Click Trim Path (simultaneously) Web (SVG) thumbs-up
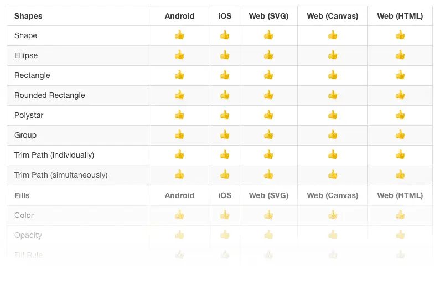 (x=268, y=175)
